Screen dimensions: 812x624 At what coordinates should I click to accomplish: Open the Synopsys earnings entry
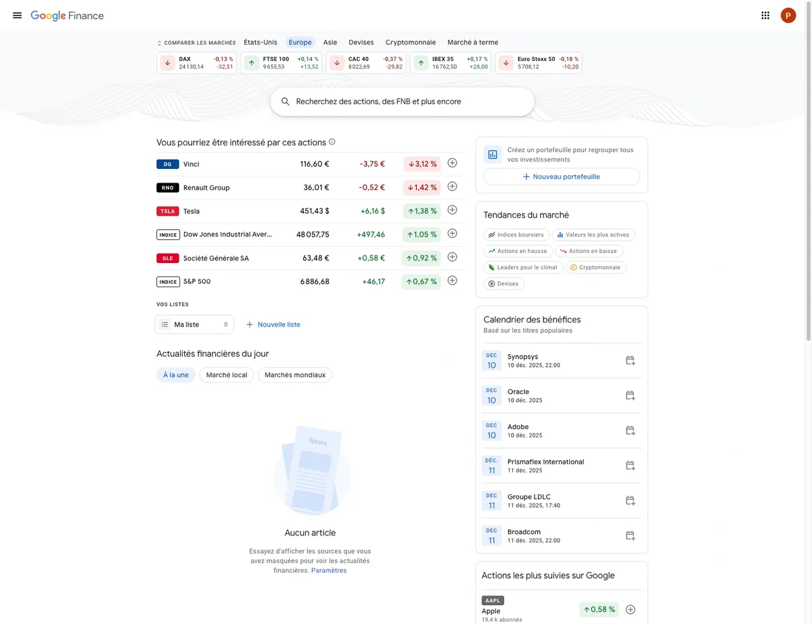[562, 360]
